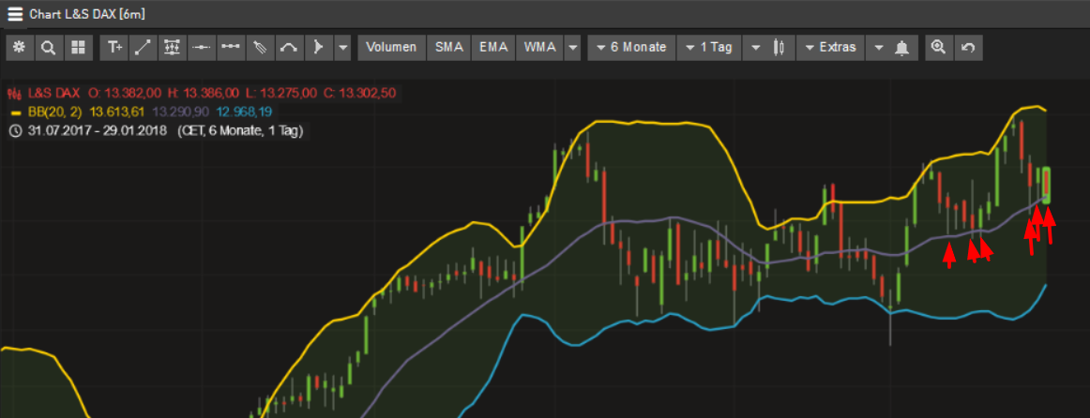
Task: Open the price alert bell
Action: (x=902, y=48)
